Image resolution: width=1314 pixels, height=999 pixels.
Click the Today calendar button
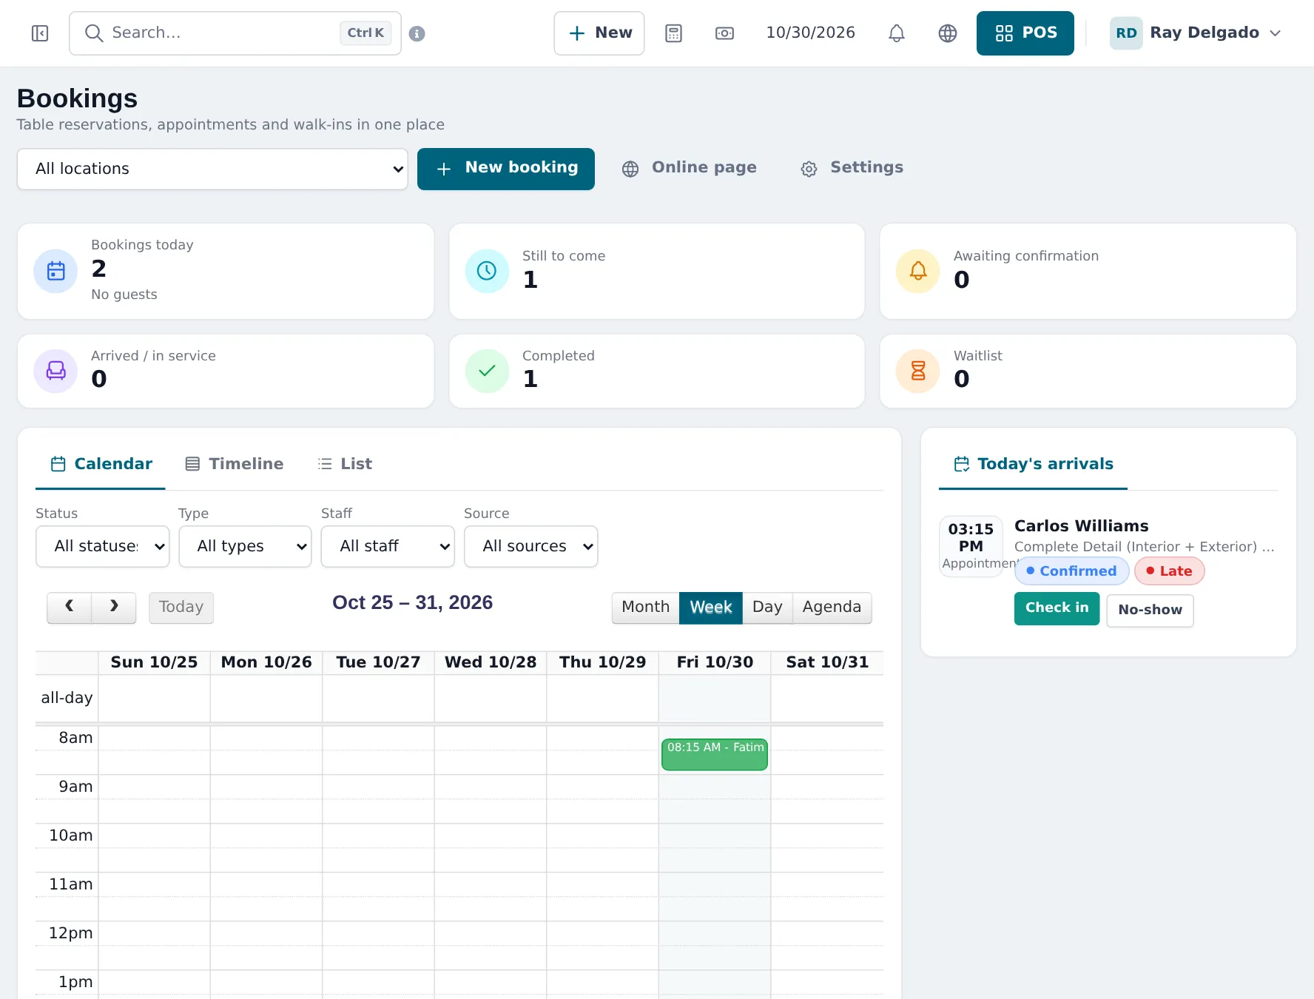coord(181,608)
